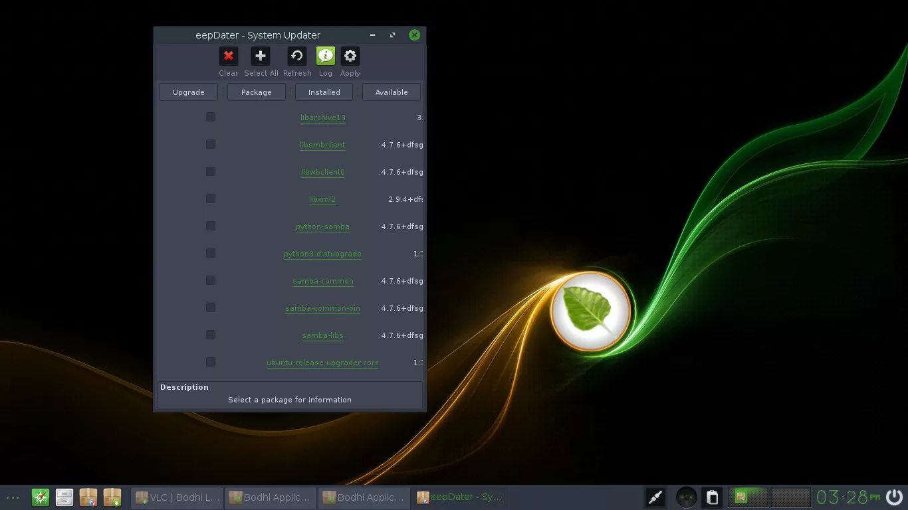Click the Refresh arrow icon
Screen dimensions: 908x510
click(297, 56)
